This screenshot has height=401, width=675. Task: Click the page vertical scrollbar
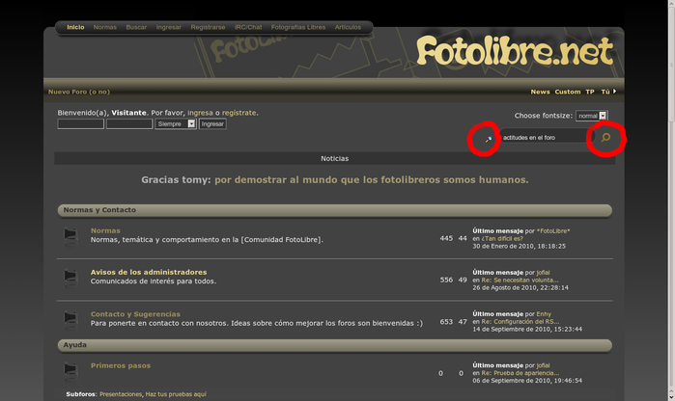click(671, 200)
